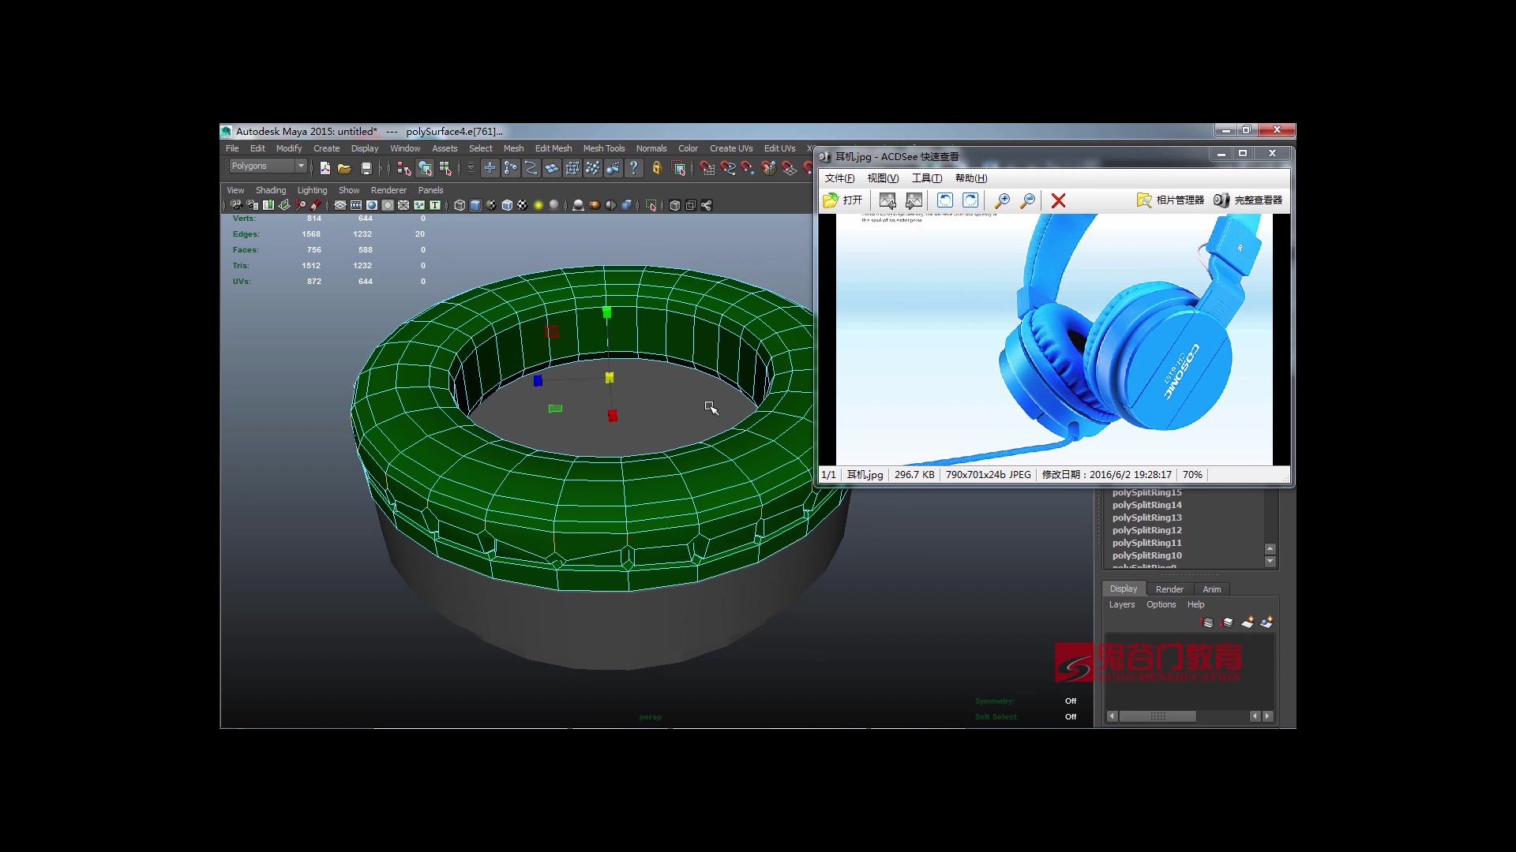Switch to the Render layer tab

pyautogui.click(x=1169, y=589)
